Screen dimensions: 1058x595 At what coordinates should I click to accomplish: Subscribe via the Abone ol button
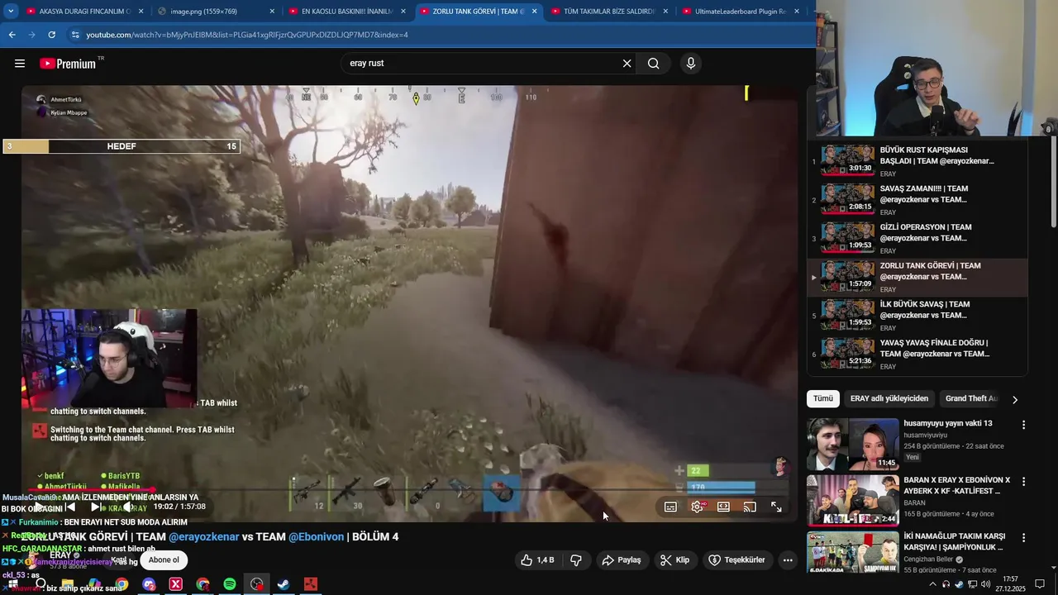click(164, 560)
